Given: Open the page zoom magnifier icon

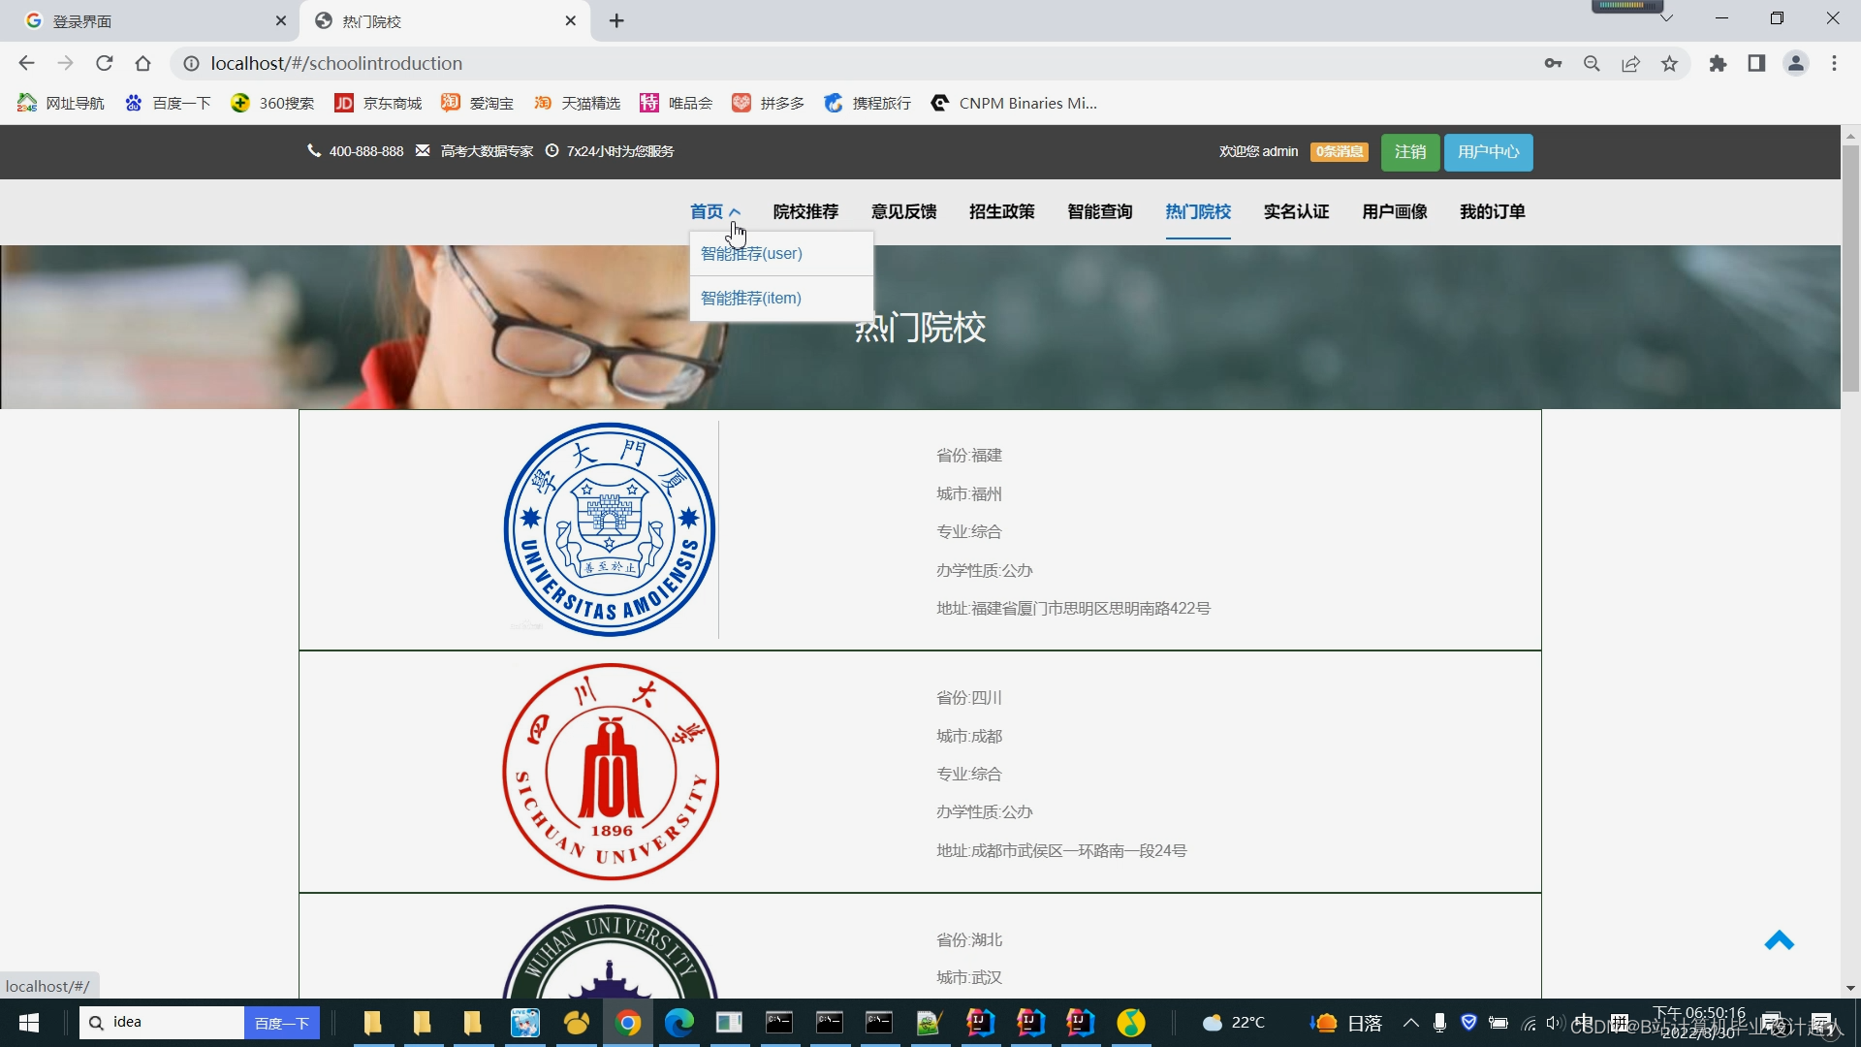Looking at the screenshot, I should 1592,63.
